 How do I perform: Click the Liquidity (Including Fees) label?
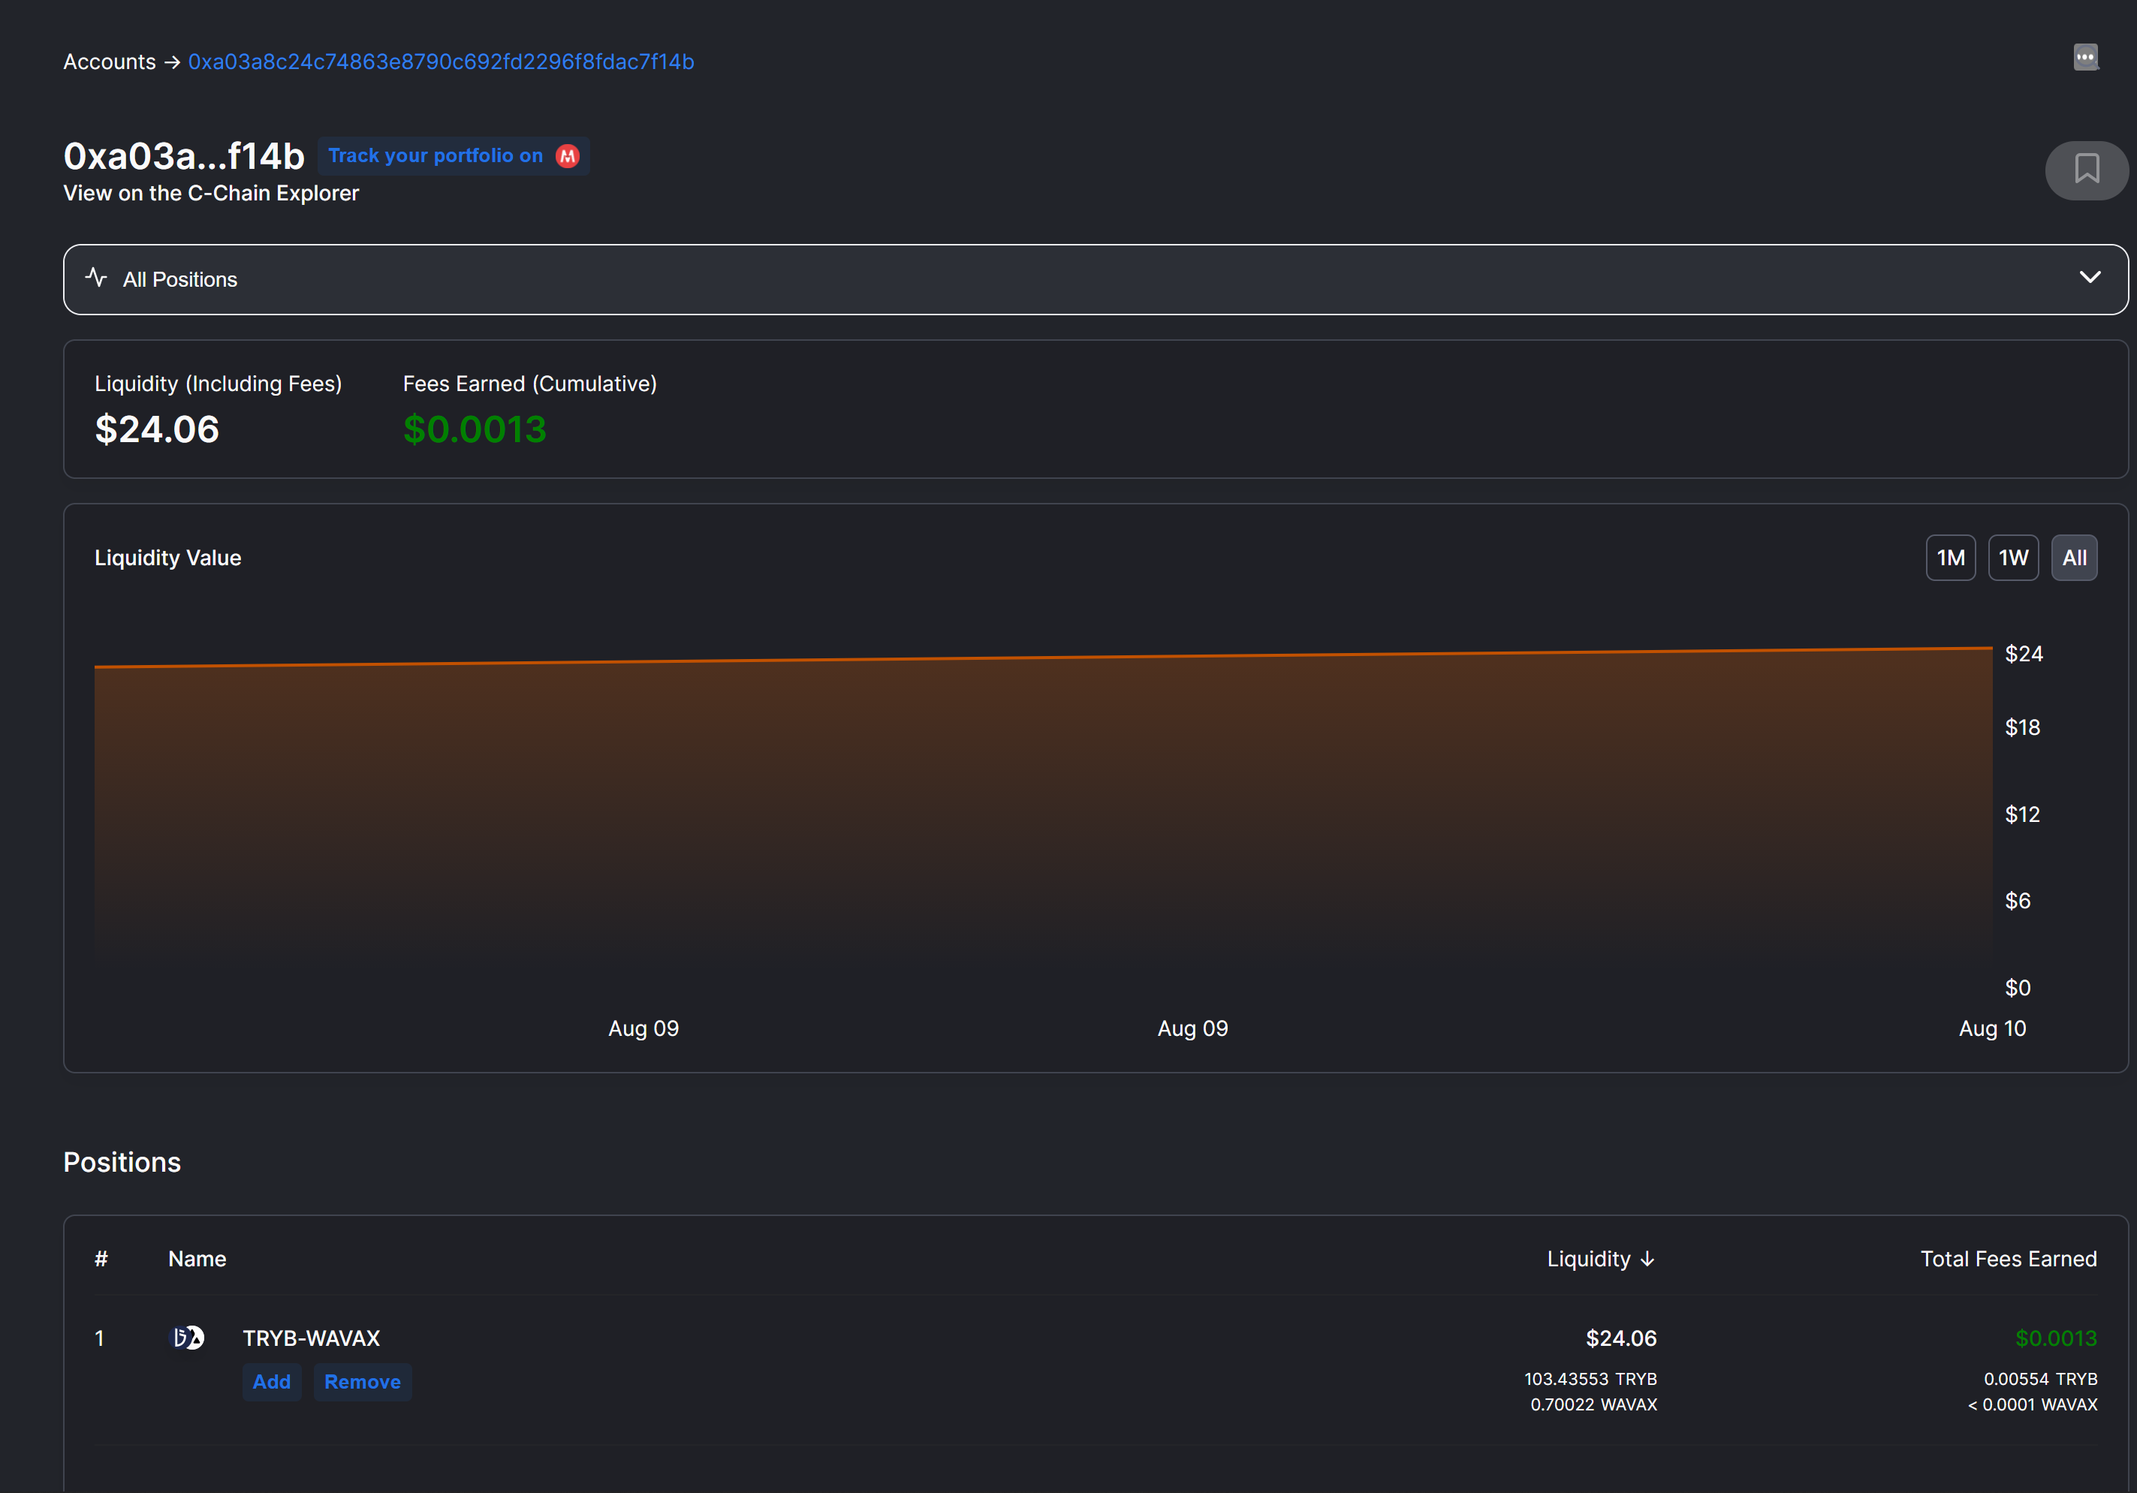[219, 384]
